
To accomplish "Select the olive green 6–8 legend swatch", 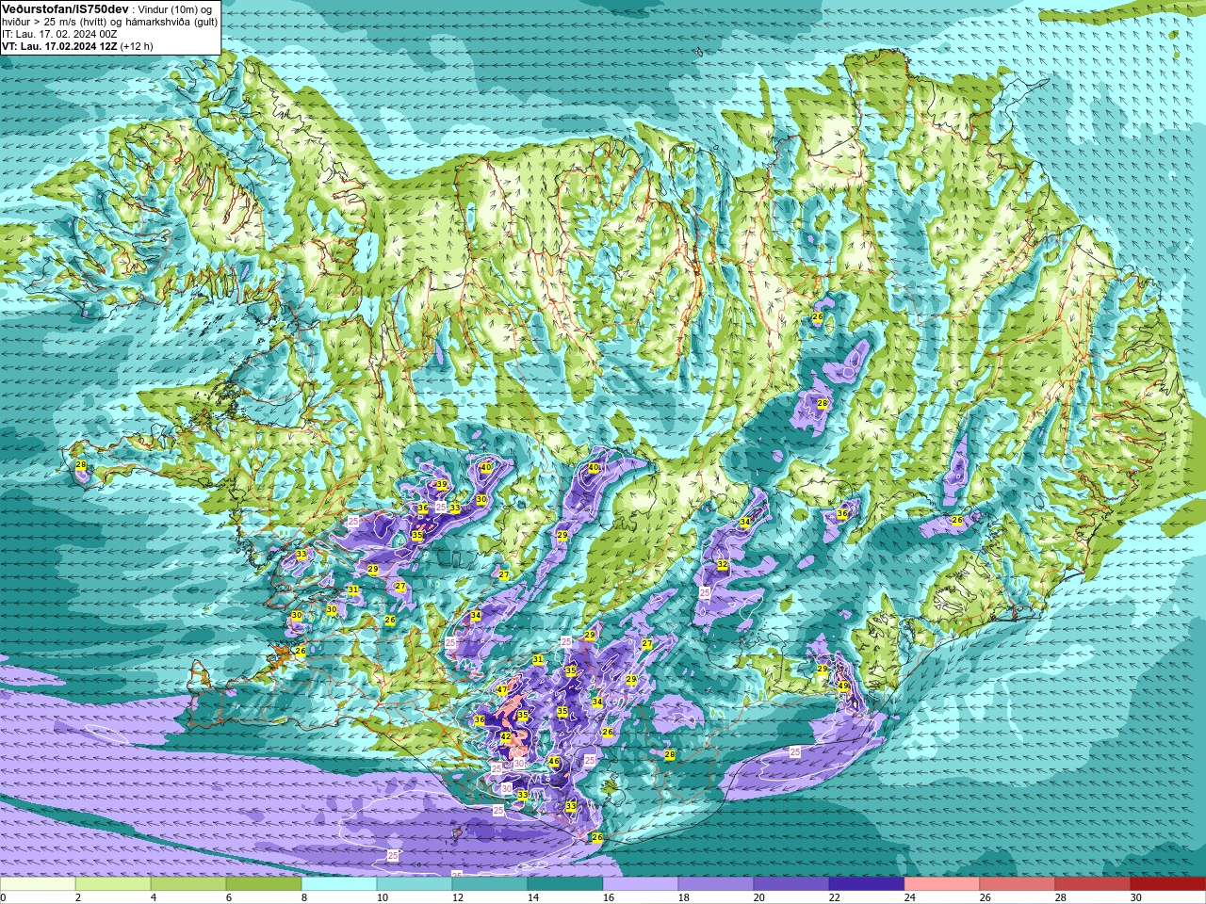I will pos(264,884).
